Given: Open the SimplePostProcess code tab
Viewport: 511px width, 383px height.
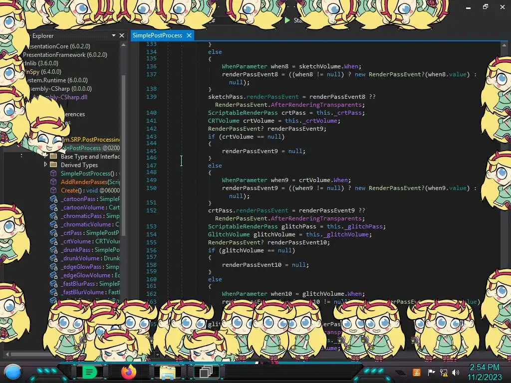Looking at the screenshot, I should pos(157,35).
